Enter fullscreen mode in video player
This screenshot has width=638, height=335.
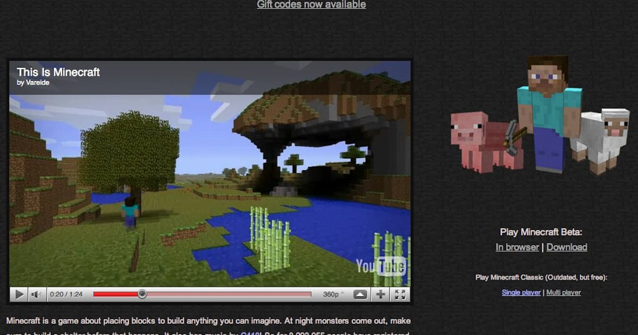[x=400, y=294]
